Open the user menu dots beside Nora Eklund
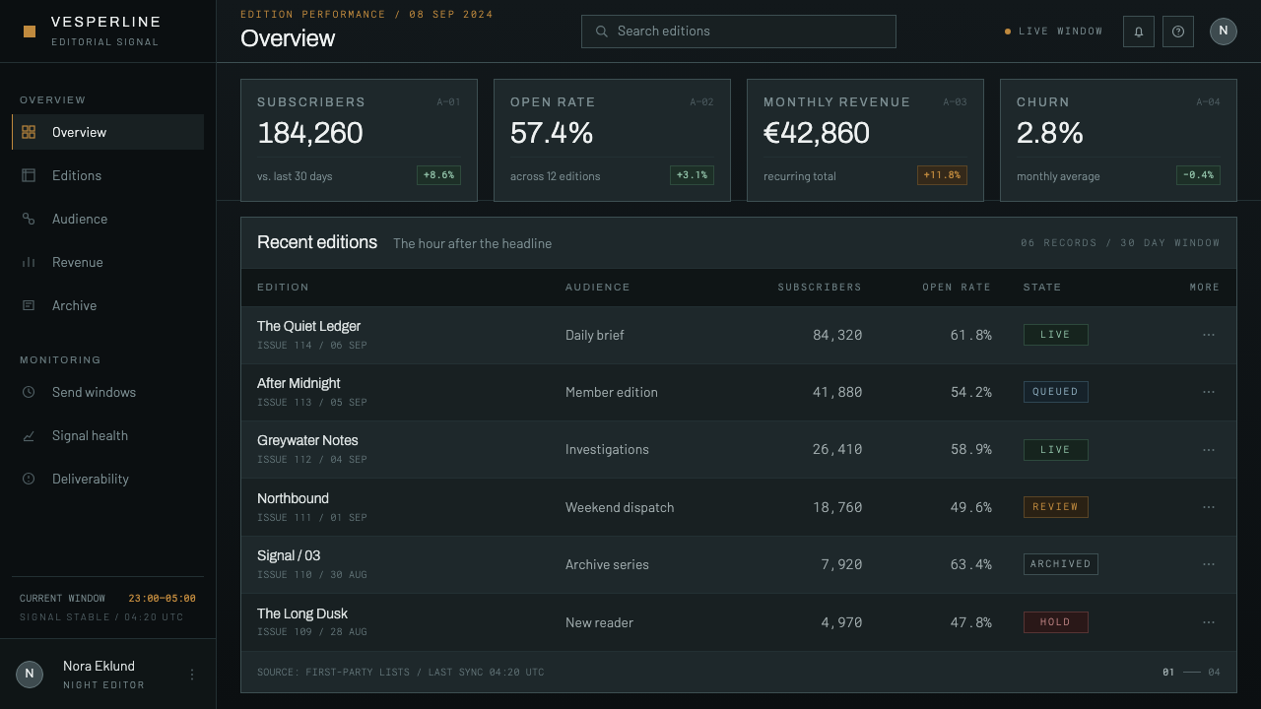Screen dimensions: 1261x709 tap(192, 675)
